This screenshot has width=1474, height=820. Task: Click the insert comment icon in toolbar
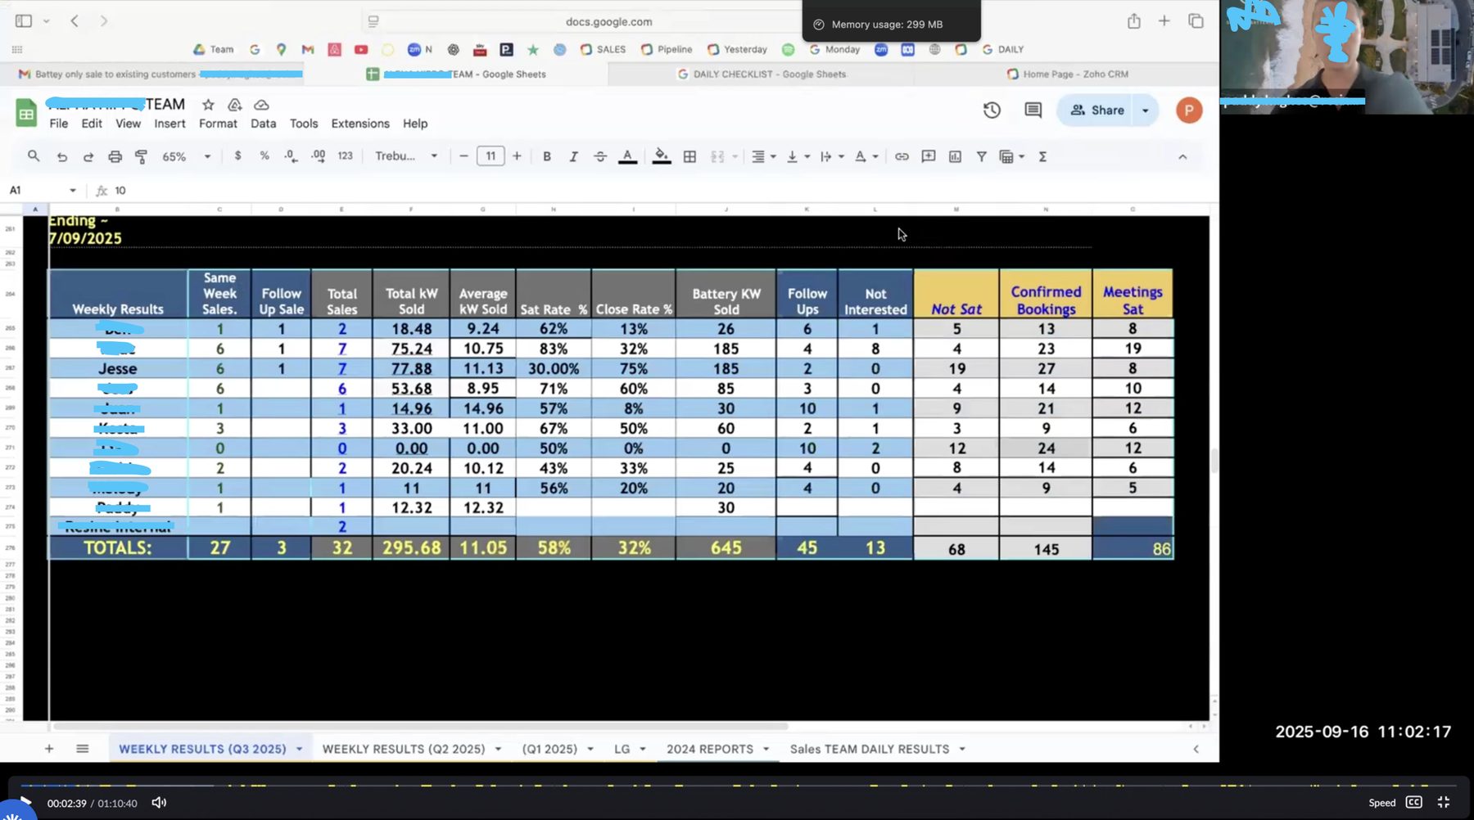click(x=928, y=156)
